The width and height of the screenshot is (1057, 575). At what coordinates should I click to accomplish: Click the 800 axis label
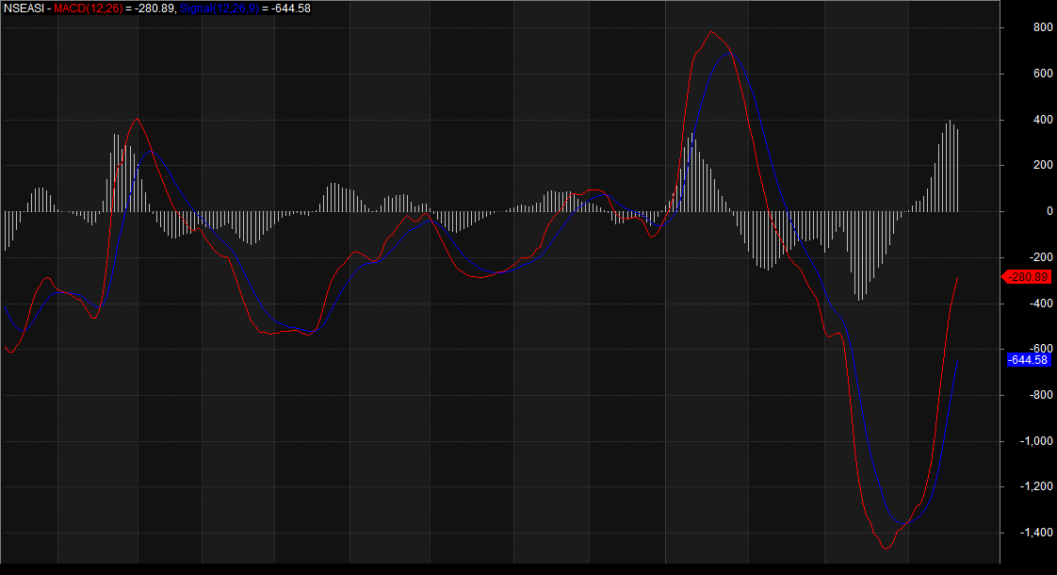click(1043, 27)
